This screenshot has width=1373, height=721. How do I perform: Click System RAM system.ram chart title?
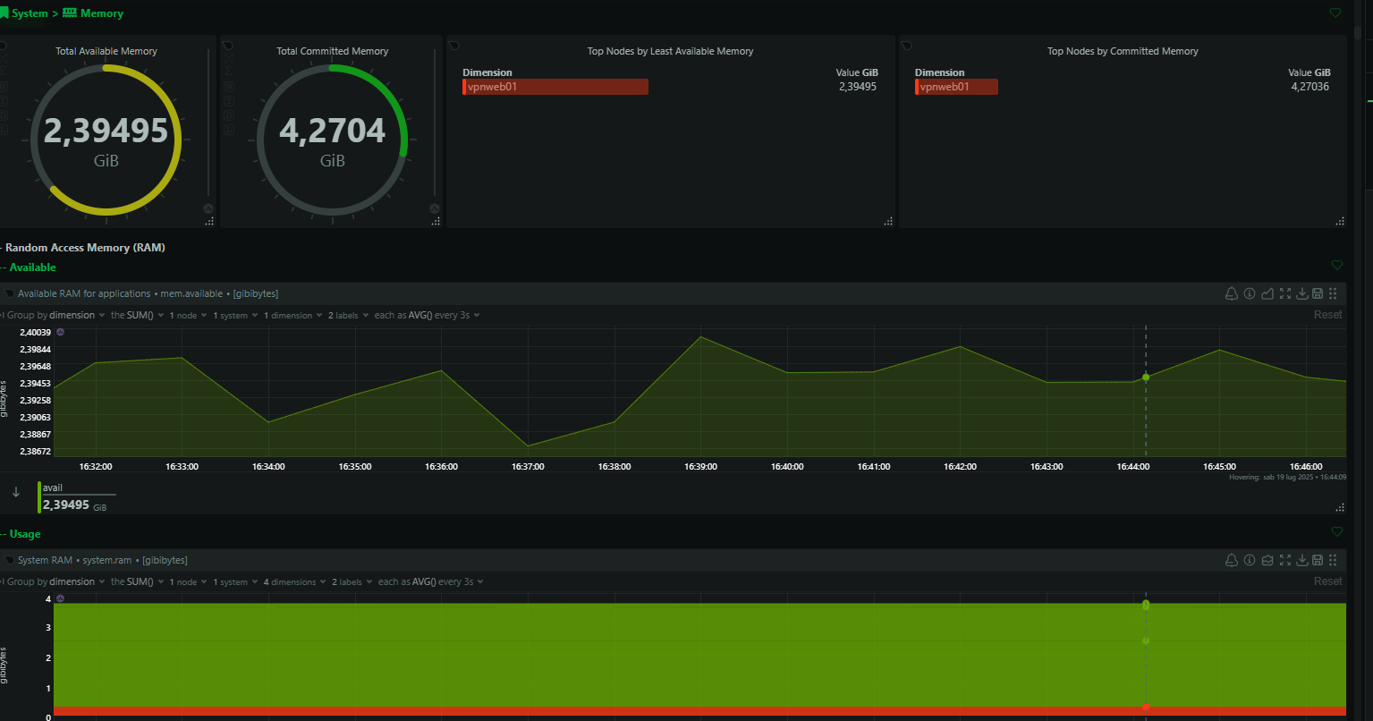coord(102,560)
